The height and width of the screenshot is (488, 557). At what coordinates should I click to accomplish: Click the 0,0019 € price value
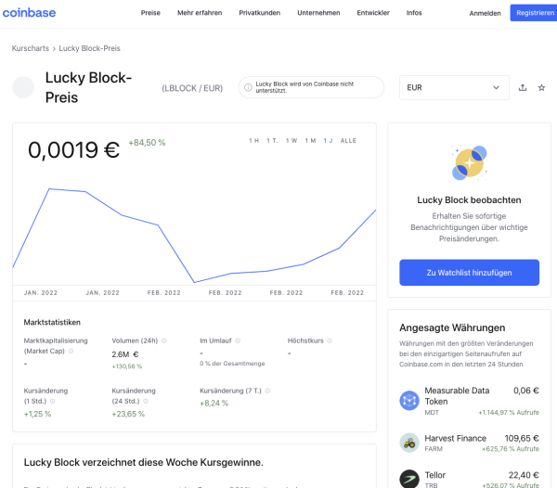pyautogui.click(x=74, y=149)
